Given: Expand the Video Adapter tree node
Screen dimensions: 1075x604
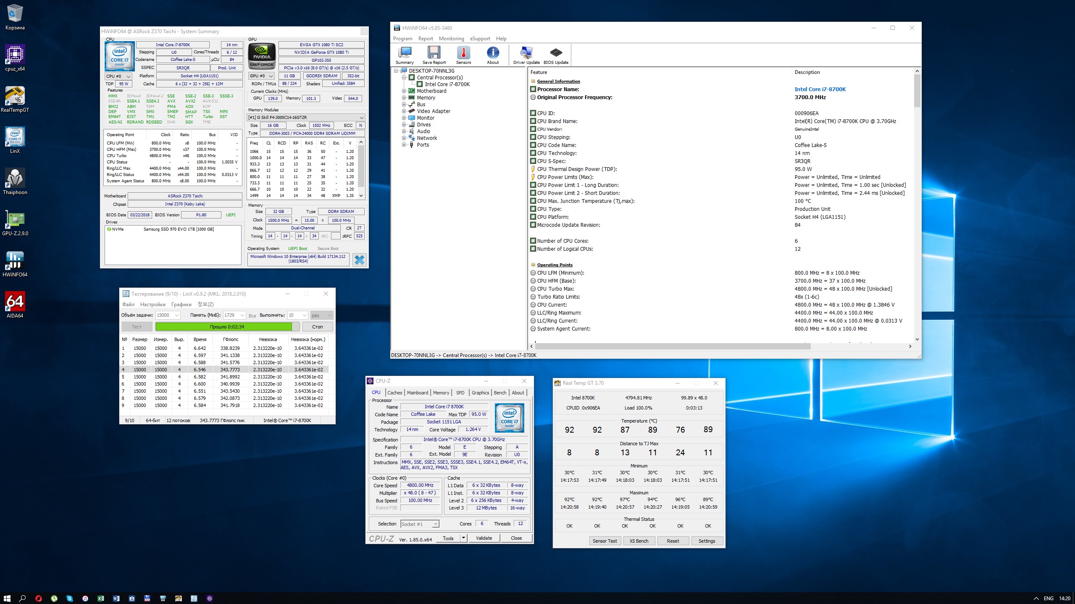Looking at the screenshot, I should [x=404, y=111].
